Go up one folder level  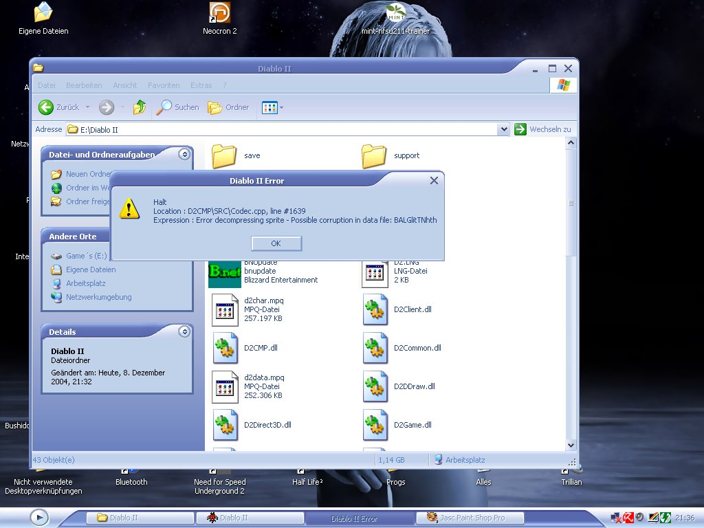coord(140,107)
